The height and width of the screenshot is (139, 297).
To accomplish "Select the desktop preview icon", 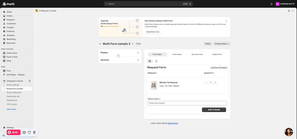I will (x=150, y=61).
